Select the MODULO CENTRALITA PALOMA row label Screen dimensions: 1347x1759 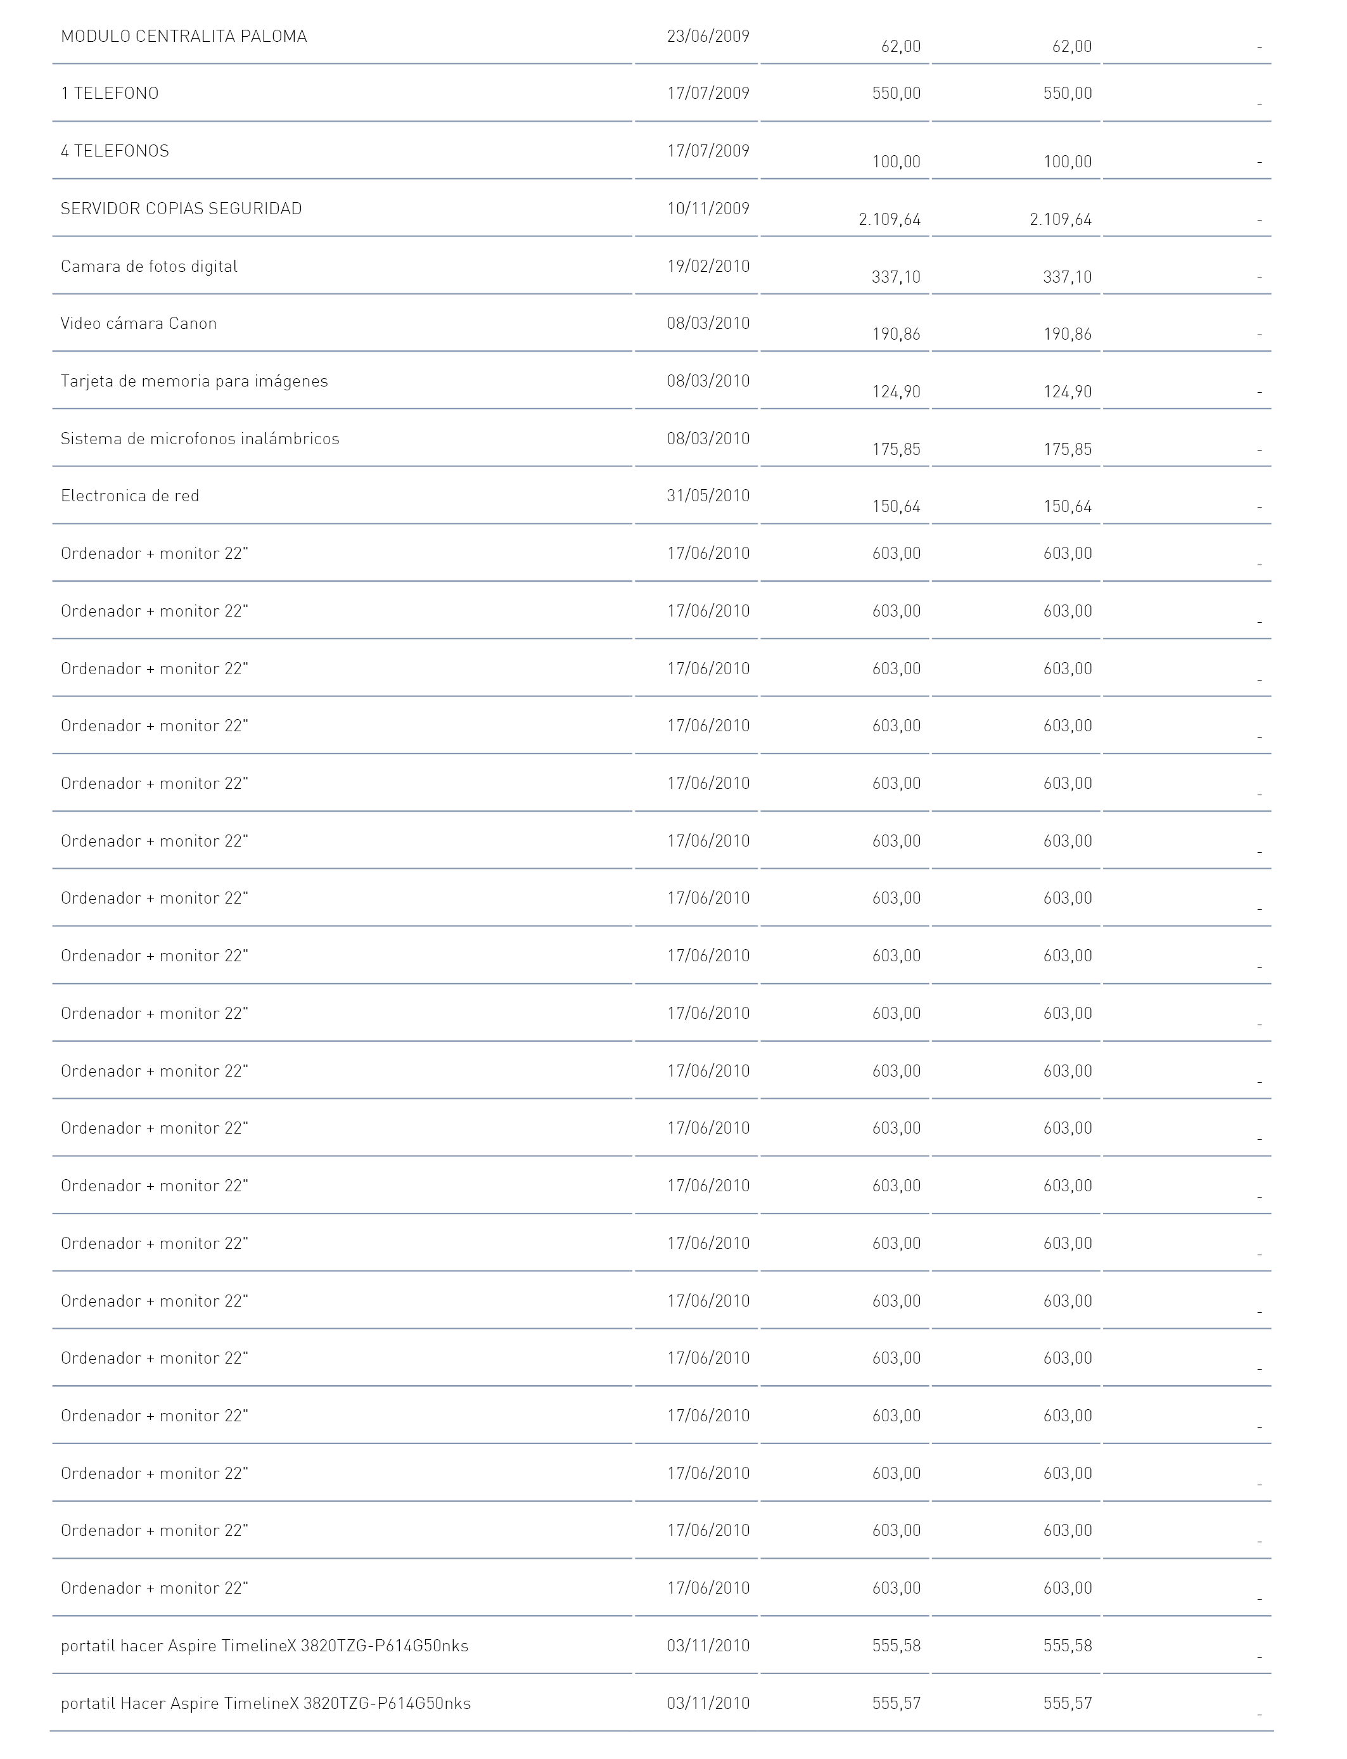pos(184,36)
